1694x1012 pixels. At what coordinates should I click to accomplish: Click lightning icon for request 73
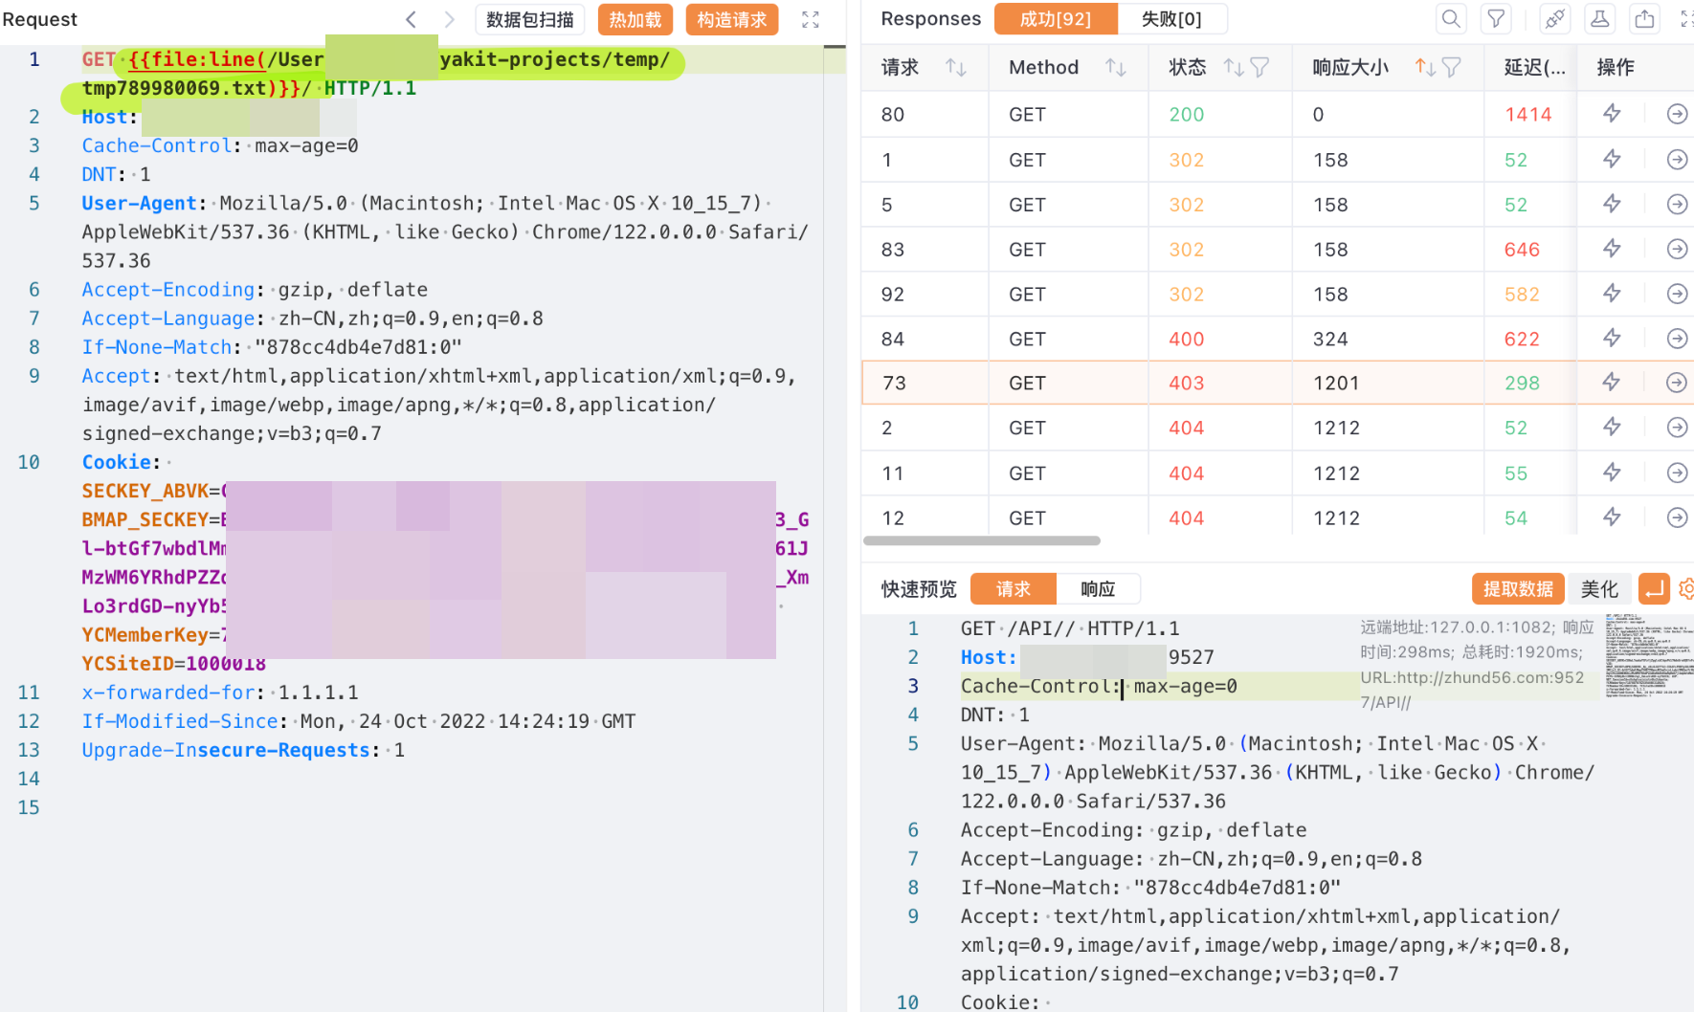pyautogui.click(x=1612, y=383)
